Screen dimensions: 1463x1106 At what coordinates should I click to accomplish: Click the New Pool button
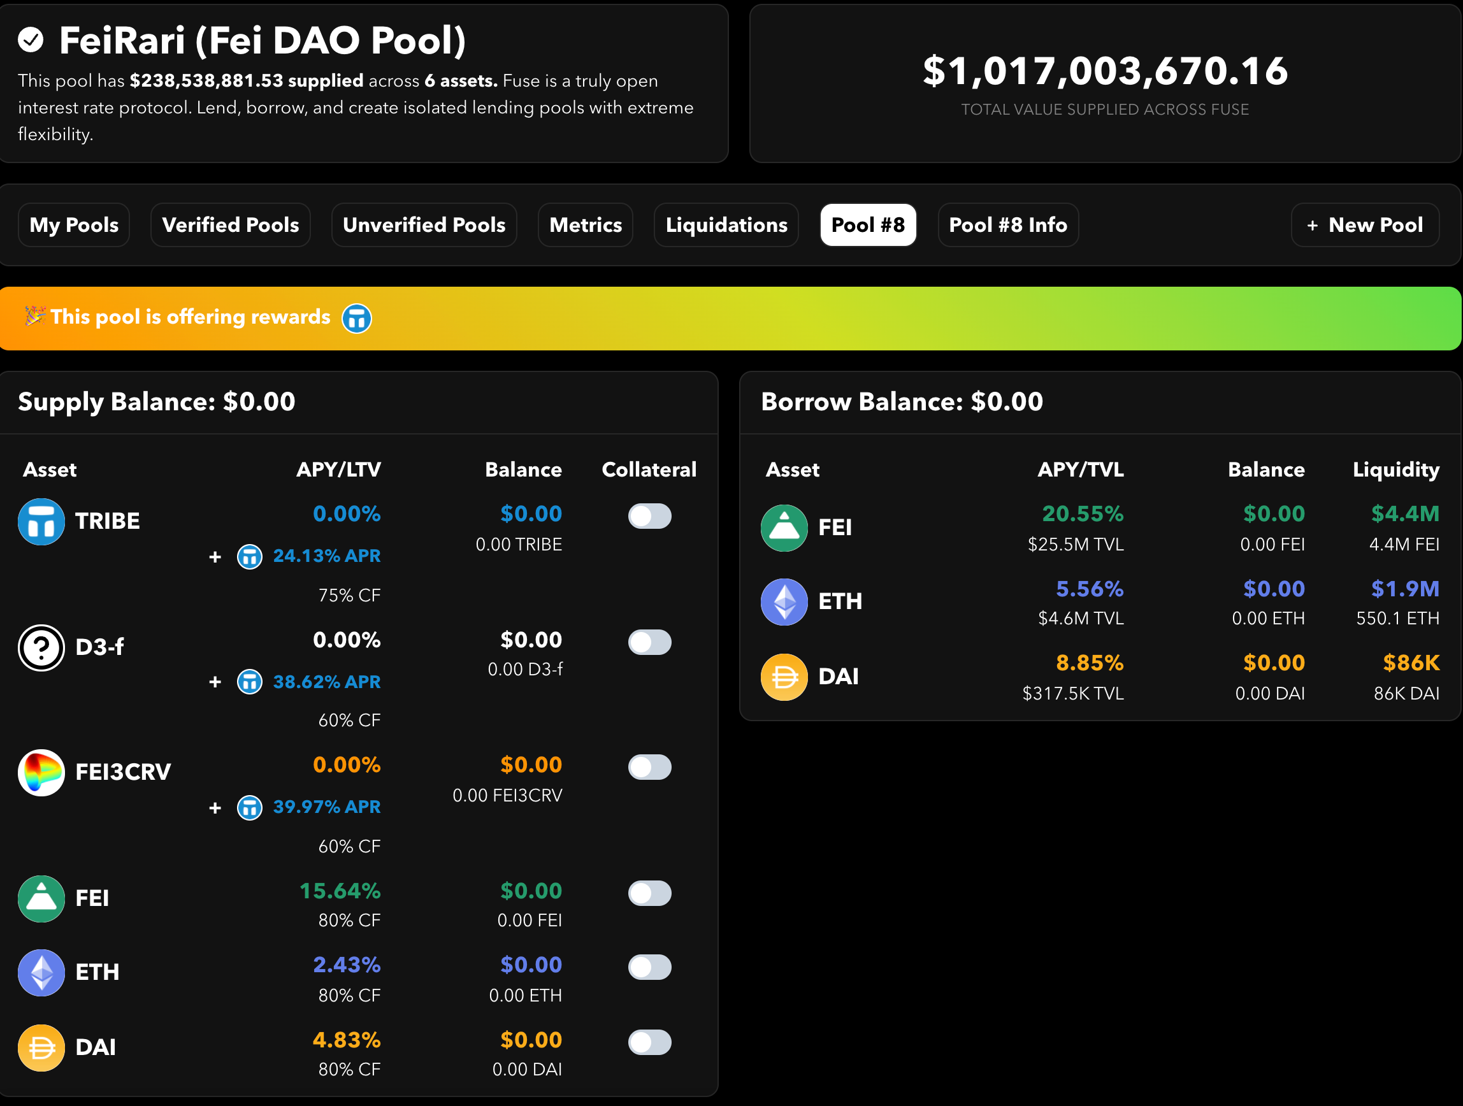click(1364, 225)
